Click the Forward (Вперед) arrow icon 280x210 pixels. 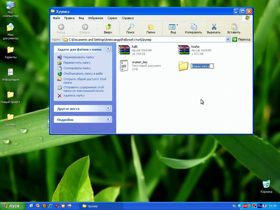point(85,27)
